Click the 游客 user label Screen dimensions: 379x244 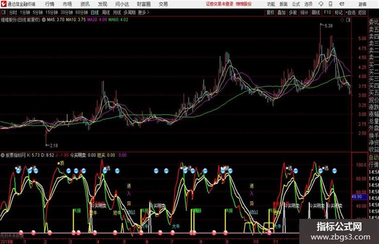pos(362,4)
